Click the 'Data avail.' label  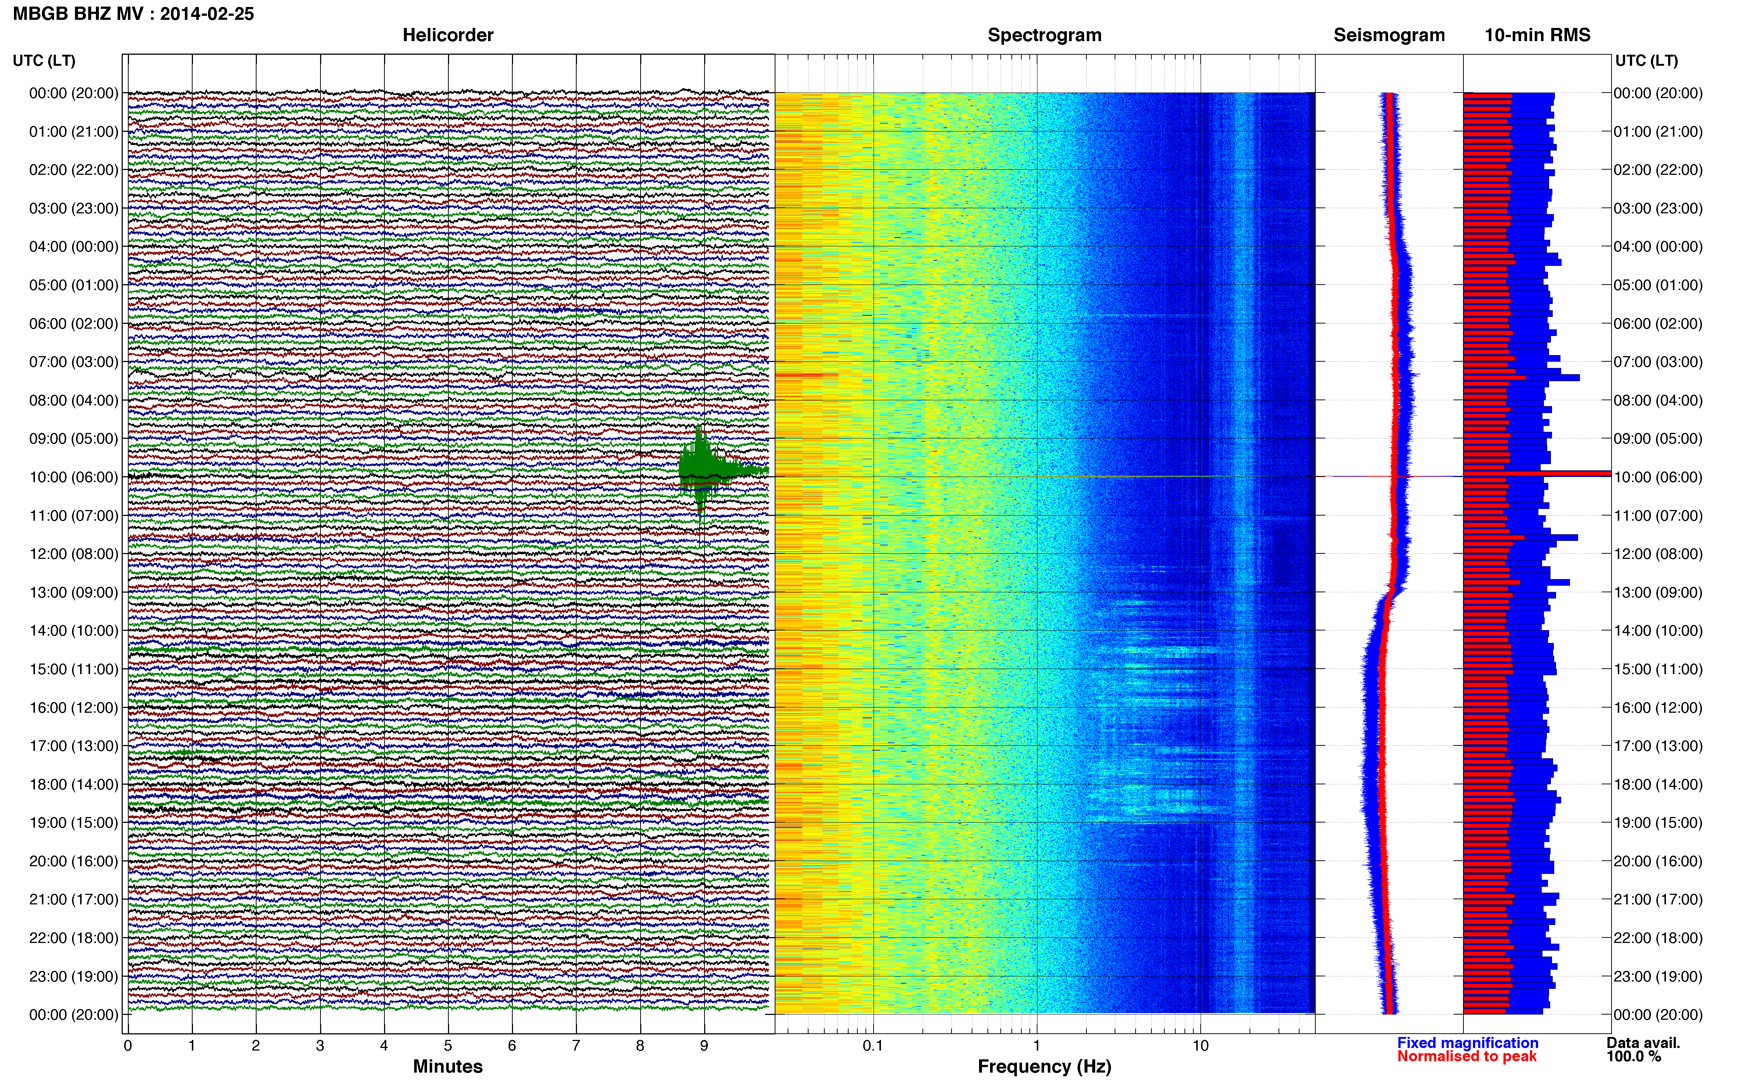tap(1644, 1043)
